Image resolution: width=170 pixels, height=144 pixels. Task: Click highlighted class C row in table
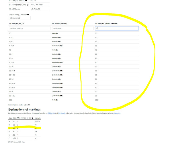click(x=25, y=128)
